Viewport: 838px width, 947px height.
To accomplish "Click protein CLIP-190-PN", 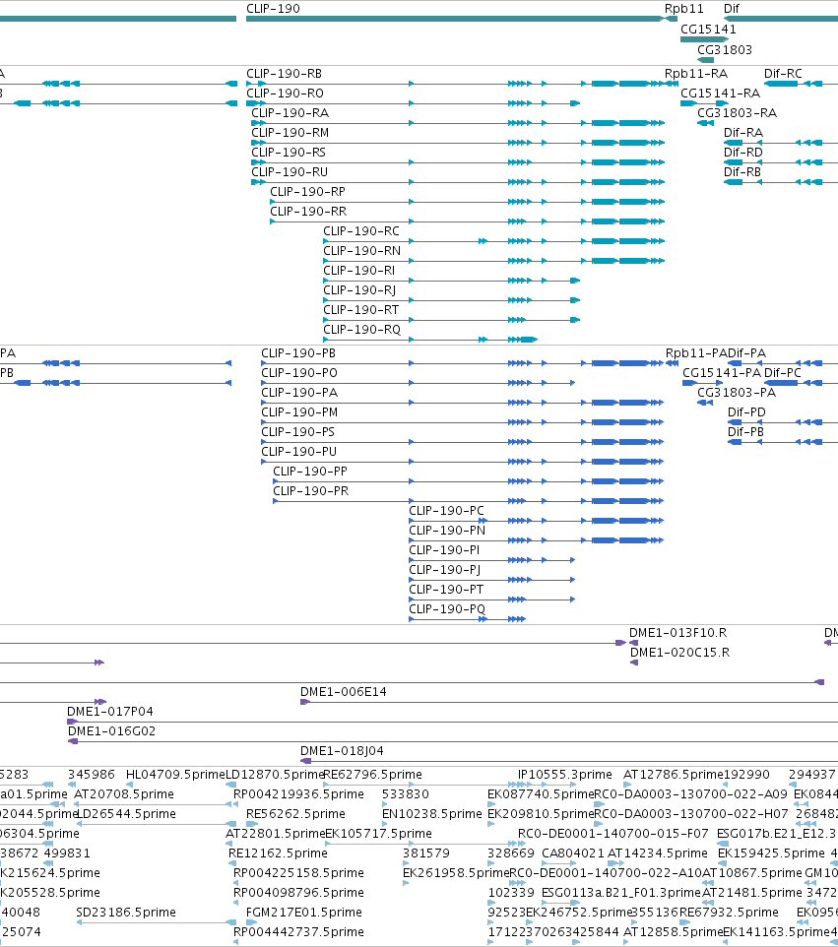I will 447,531.
